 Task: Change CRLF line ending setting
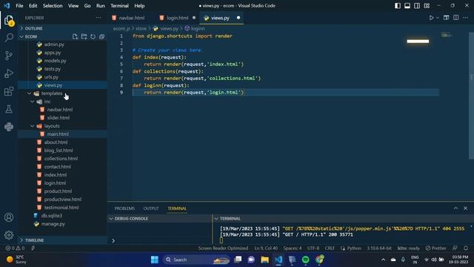(x=330, y=248)
